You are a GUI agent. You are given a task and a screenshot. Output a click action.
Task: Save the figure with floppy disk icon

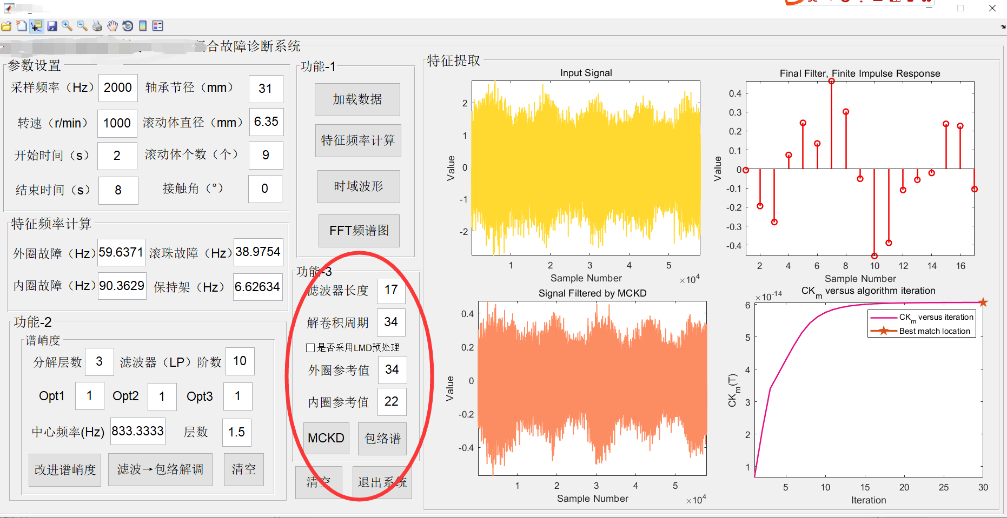click(52, 26)
